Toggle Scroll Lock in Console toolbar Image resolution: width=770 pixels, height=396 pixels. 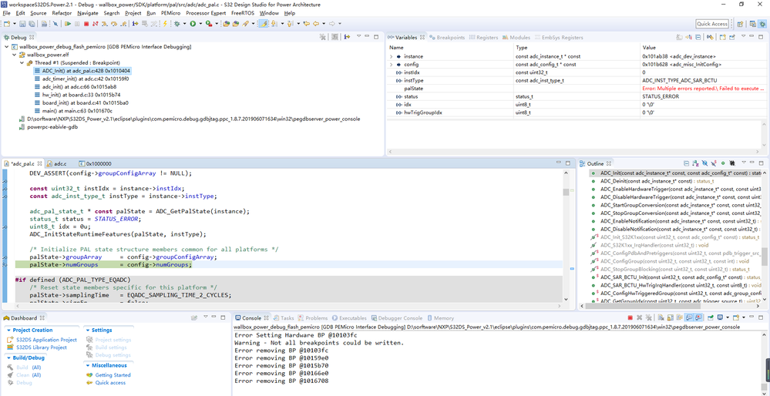tap(671, 317)
